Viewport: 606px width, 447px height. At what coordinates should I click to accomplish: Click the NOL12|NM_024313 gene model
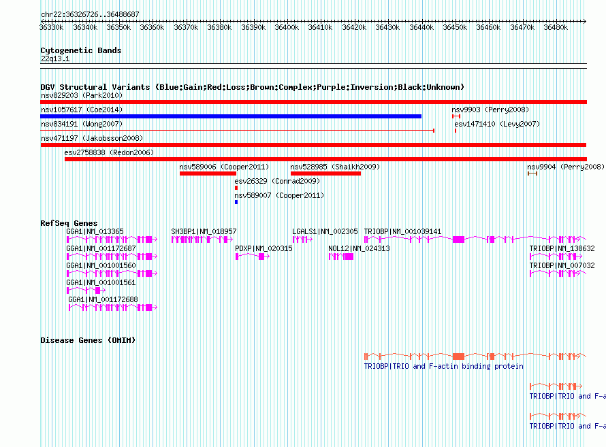click(341, 256)
